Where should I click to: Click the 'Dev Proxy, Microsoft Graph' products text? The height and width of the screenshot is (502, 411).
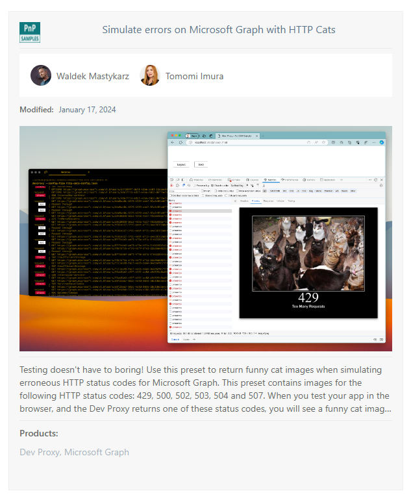click(74, 453)
